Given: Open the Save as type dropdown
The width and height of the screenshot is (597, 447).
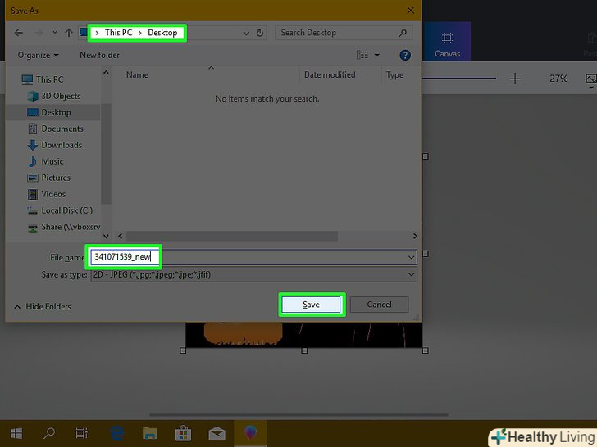Looking at the screenshot, I should pyautogui.click(x=254, y=274).
